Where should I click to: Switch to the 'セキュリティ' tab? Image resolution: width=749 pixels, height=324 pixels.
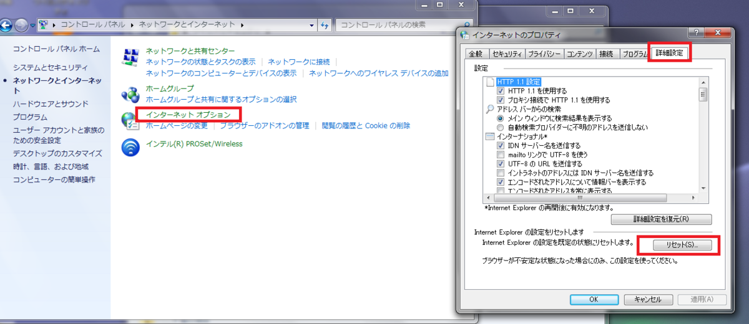click(506, 54)
